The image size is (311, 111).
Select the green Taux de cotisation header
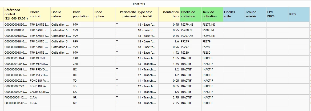[212, 14]
